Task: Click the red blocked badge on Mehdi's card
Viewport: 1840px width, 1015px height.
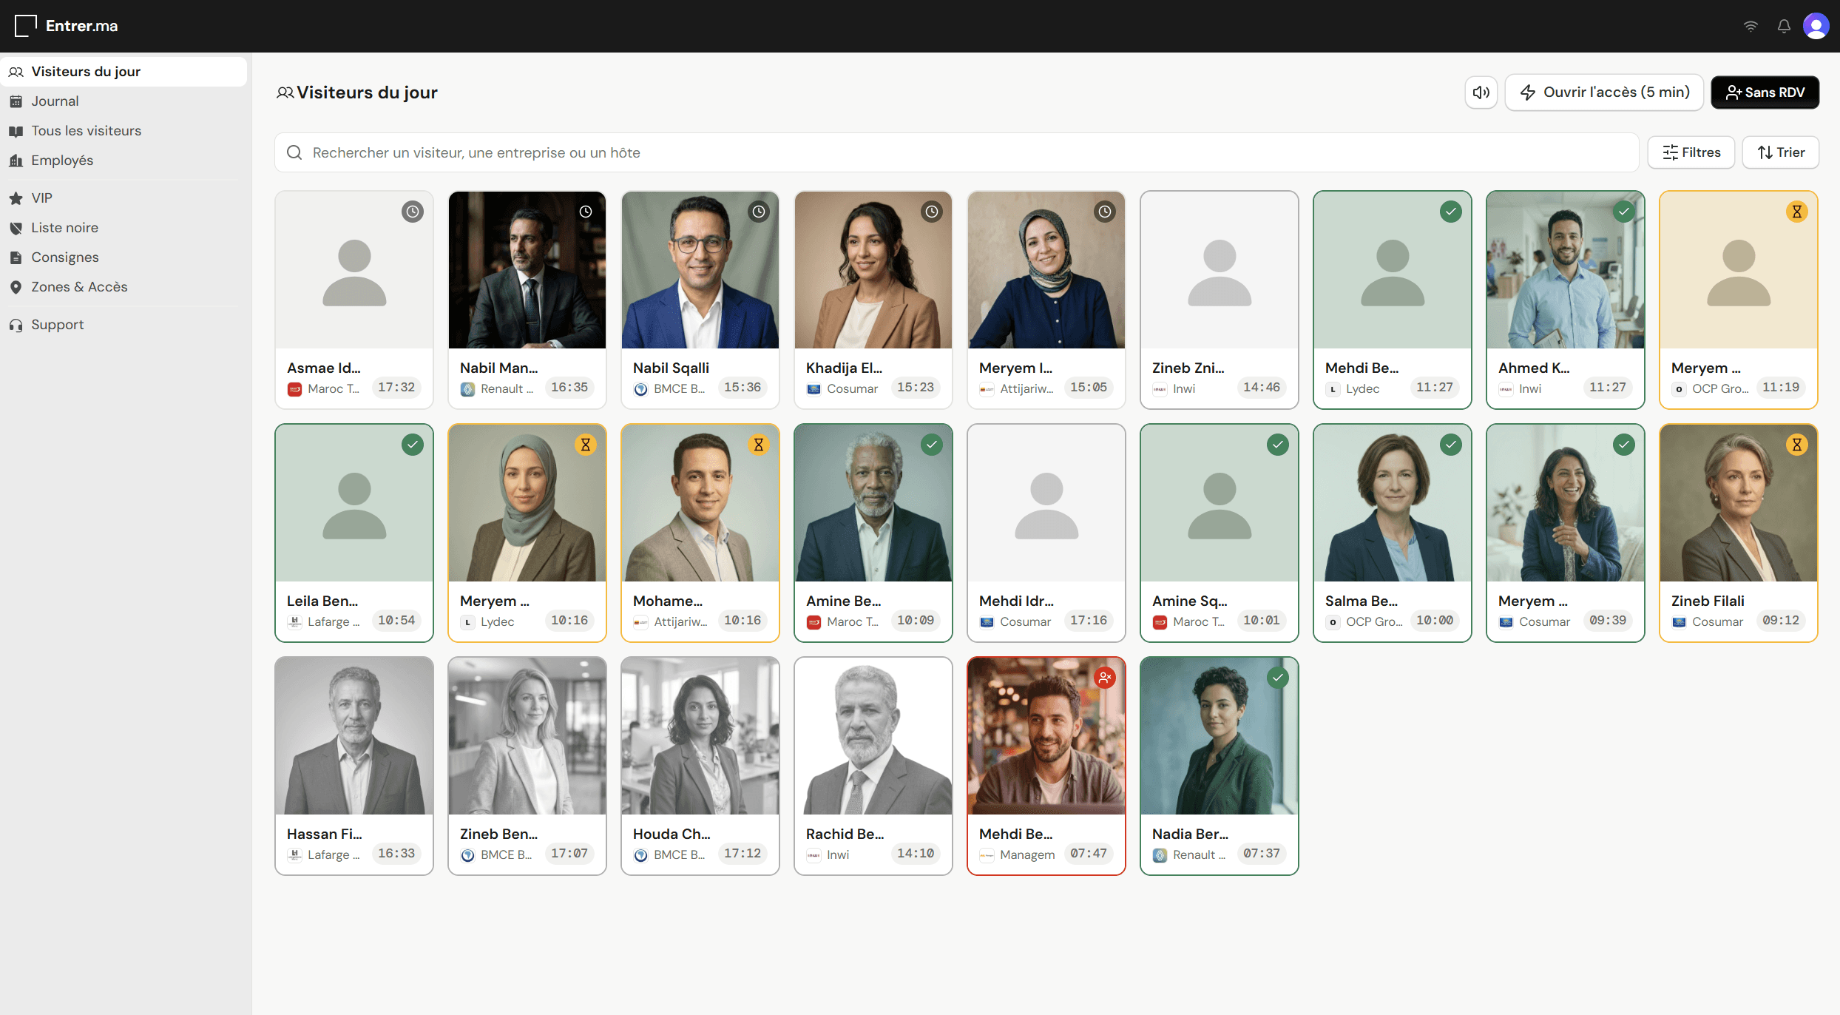Action: click(1105, 678)
